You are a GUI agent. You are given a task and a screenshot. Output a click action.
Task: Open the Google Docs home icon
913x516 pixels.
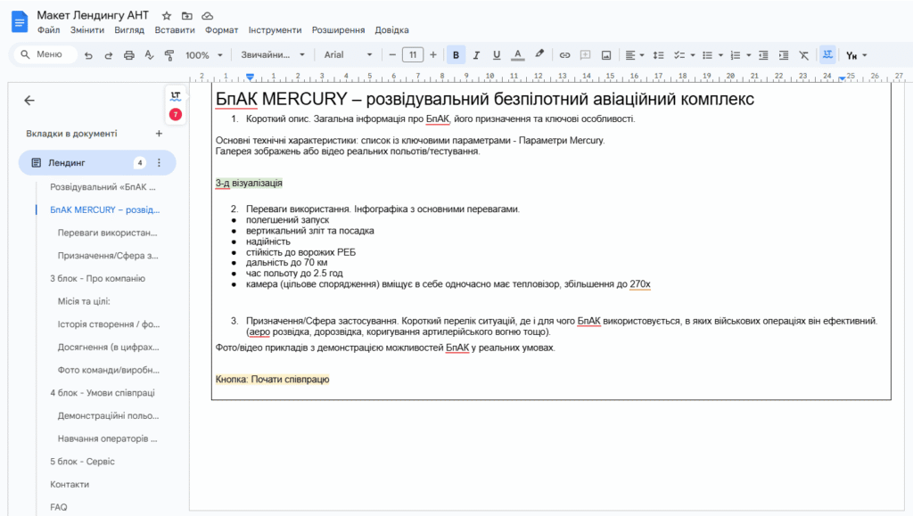tap(20, 22)
